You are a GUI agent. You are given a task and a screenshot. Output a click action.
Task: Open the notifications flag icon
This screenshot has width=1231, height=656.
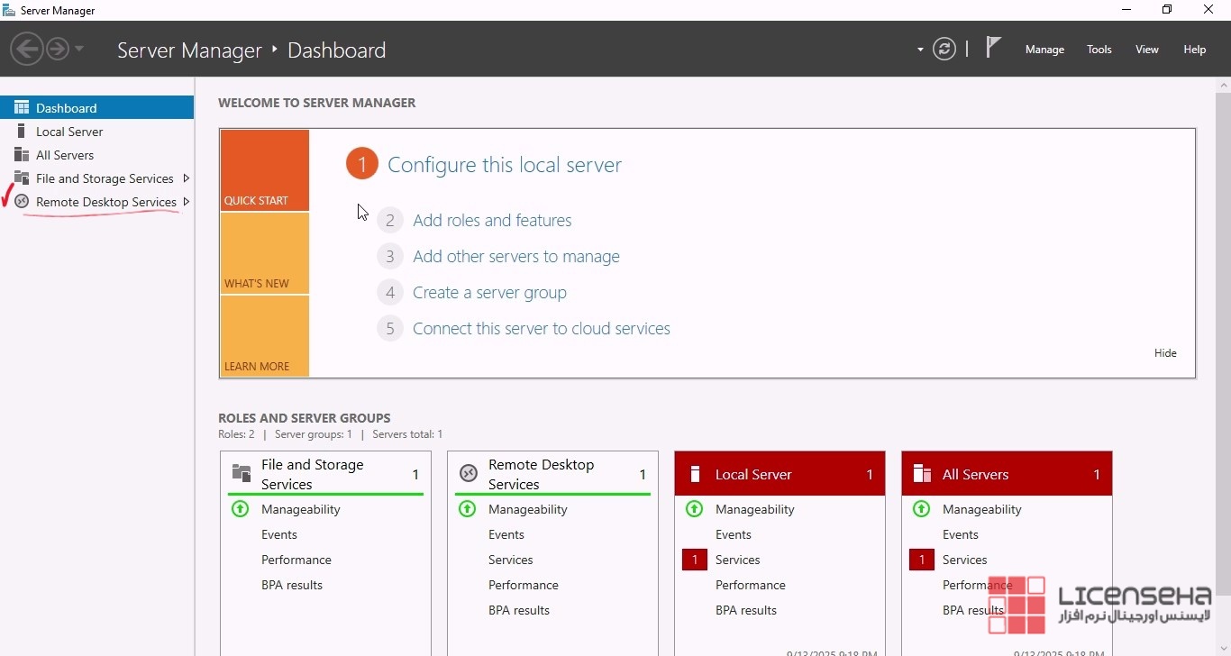(993, 47)
